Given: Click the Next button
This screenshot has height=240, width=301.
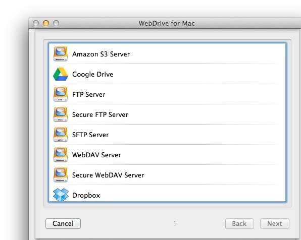Looking at the screenshot, I should pyautogui.click(x=275, y=223).
